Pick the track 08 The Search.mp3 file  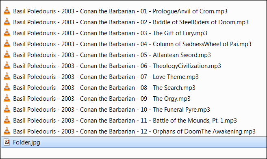tap(104, 88)
